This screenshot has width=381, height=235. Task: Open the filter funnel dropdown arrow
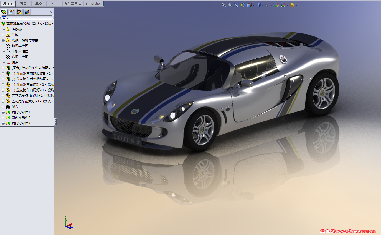point(7,18)
